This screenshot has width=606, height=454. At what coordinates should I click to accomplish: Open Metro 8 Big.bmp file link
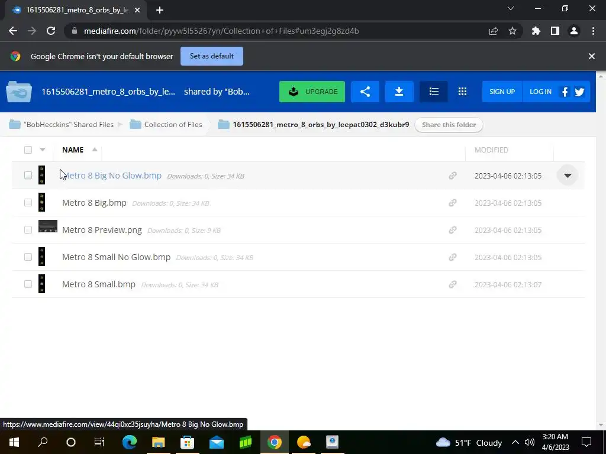(94, 203)
